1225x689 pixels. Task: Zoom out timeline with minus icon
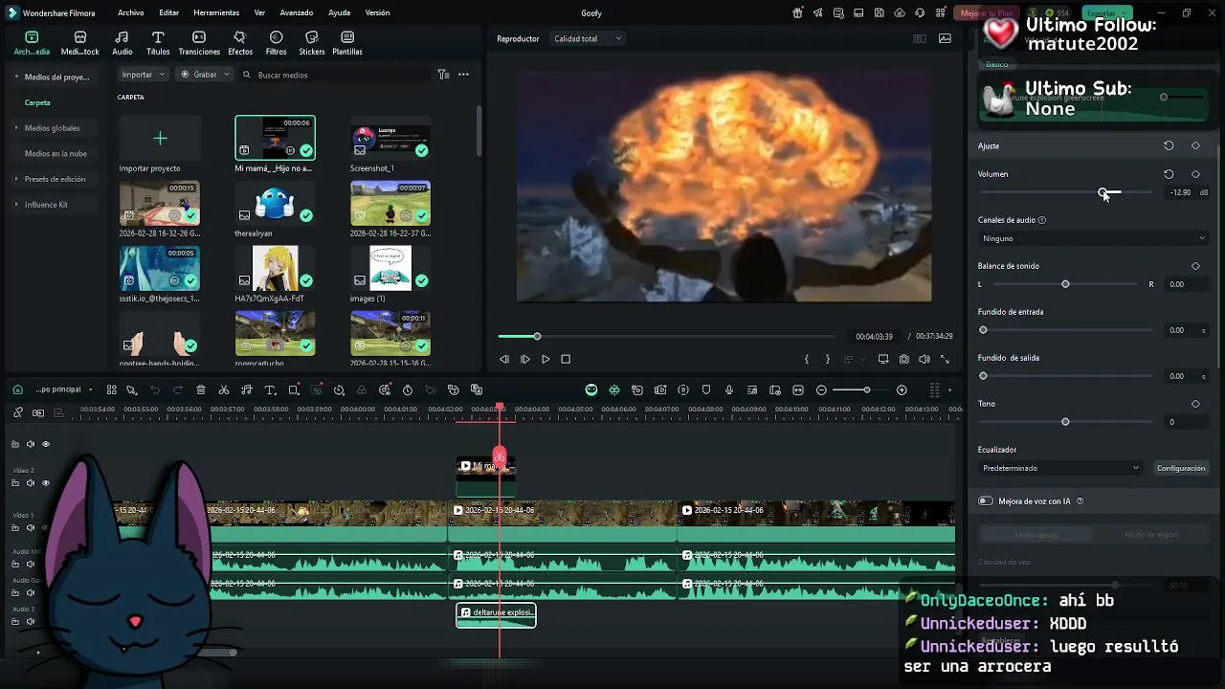pos(821,389)
